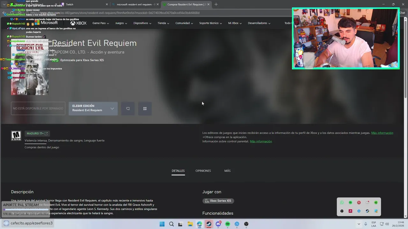Click the Resident Evil Requiem cover art
Image resolution: width=408 pixels, height=229 pixels.
coord(30,67)
